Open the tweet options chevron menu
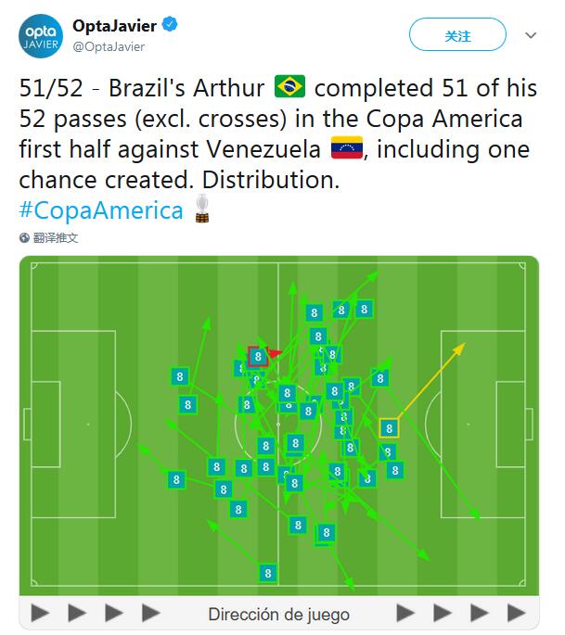Image resolution: width=565 pixels, height=635 pixels. [x=531, y=35]
